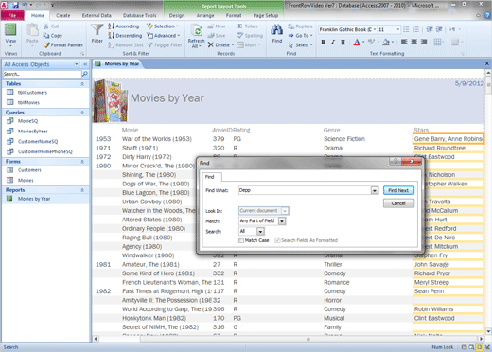Click the Advanced filter button
Screen dimensions: 492x352
(x=163, y=36)
